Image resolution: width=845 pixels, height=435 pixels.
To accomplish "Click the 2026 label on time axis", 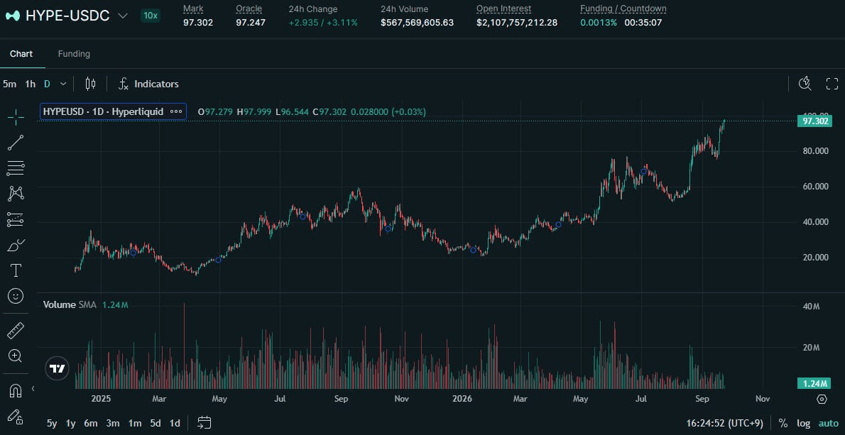I will [x=462, y=399].
